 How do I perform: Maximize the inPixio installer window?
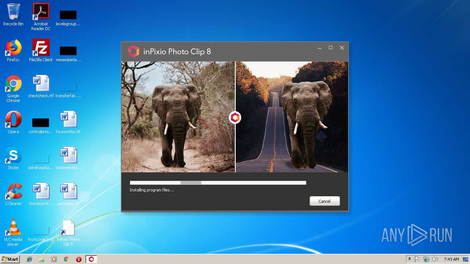click(330, 48)
